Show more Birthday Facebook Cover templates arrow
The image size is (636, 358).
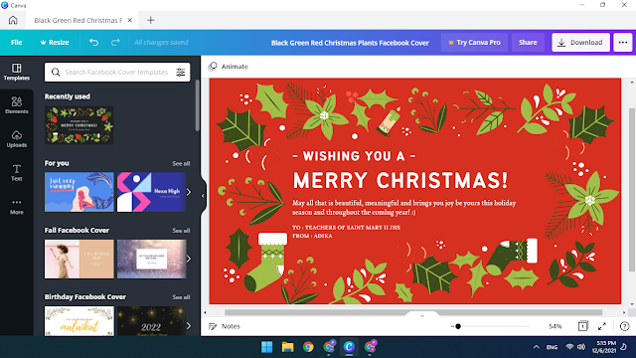coord(189,325)
